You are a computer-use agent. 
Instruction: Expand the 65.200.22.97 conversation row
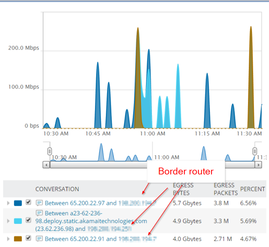(8, 203)
